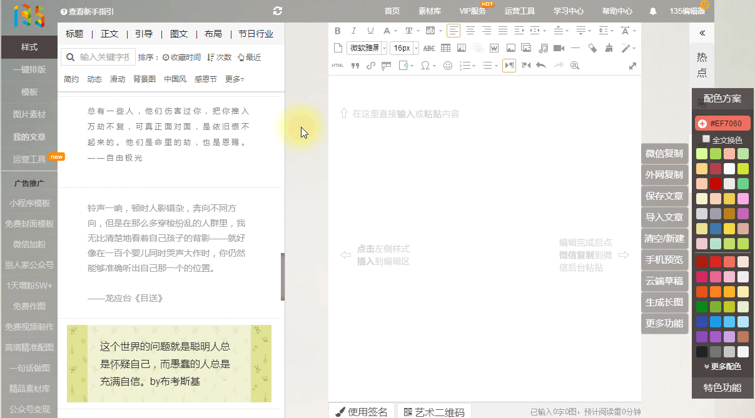Insert a video with camera icon

[559, 48]
